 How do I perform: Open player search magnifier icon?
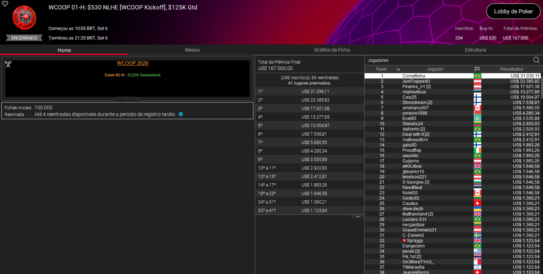pos(536,60)
